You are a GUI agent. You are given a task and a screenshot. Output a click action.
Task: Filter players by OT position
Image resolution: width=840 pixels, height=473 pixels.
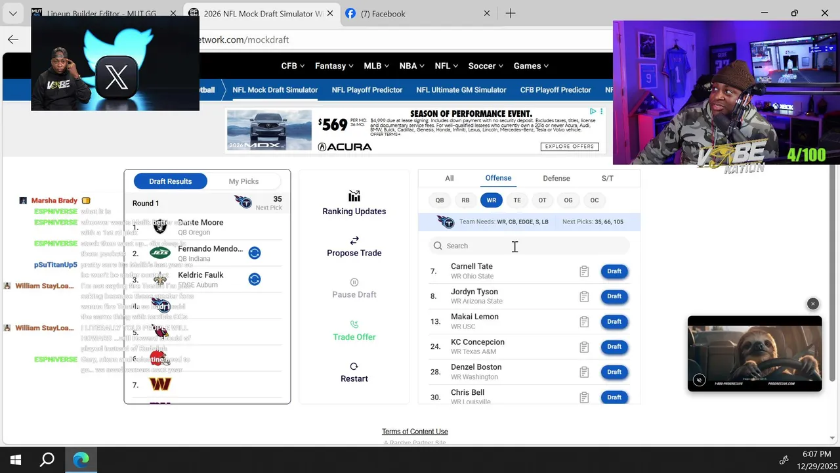tap(542, 200)
